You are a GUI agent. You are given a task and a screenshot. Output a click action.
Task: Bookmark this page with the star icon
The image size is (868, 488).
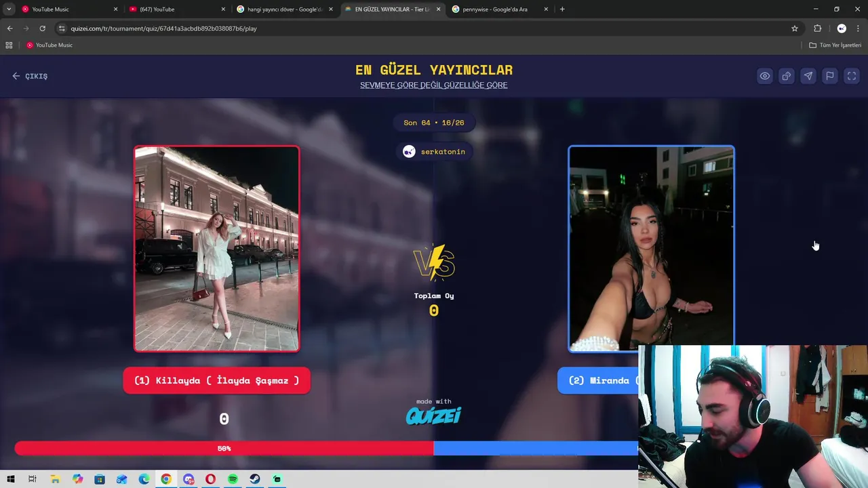(795, 28)
